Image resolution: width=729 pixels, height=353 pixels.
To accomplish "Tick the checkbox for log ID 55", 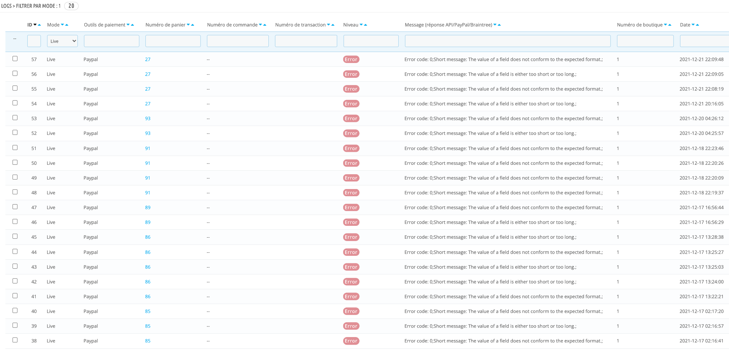I will (15, 88).
